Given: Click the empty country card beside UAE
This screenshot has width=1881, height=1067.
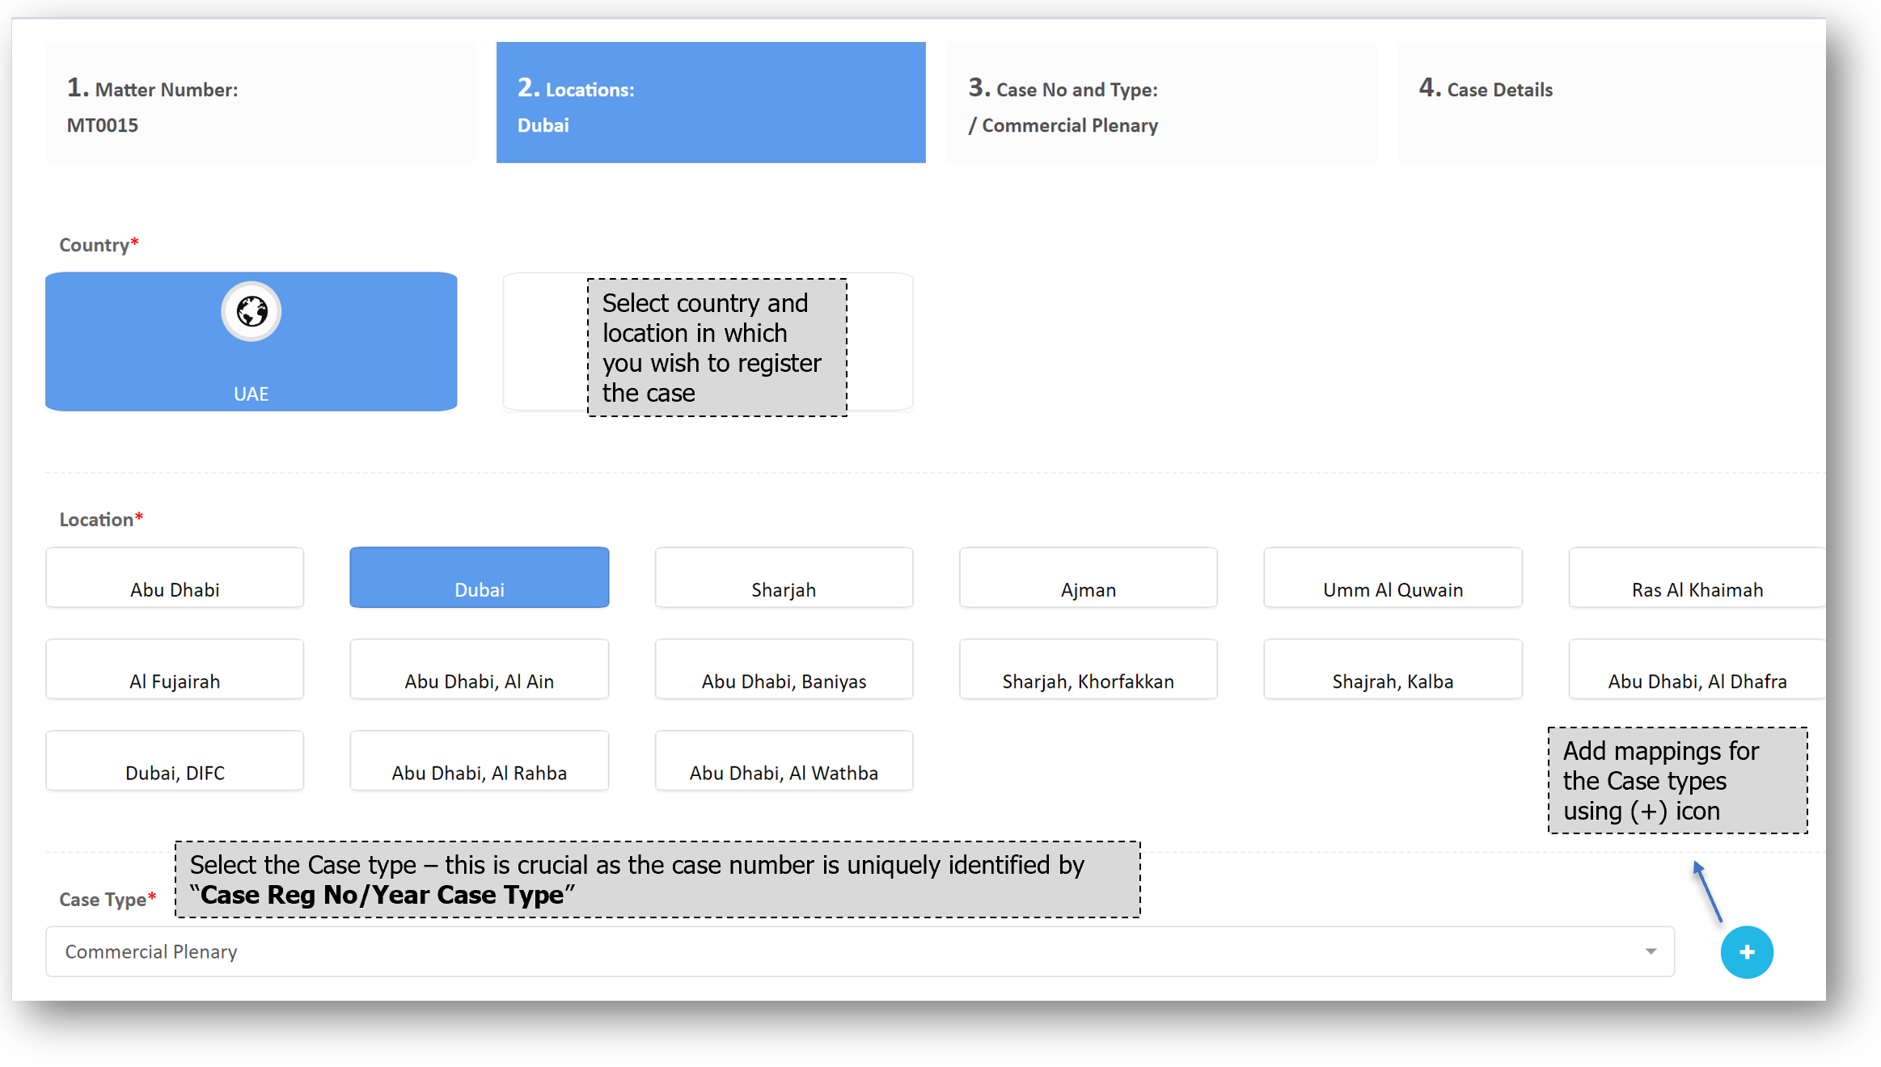Looking at the screenshot, I should 543,342.
